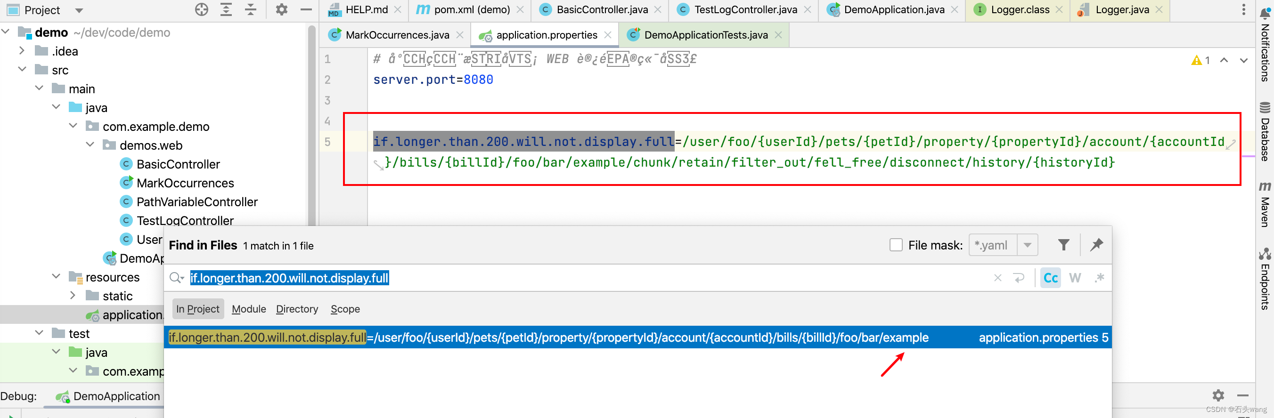Open Project panel settings gear

[281, 9]
